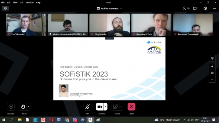Zoom in on shared screen with plus

pos(212,67)
